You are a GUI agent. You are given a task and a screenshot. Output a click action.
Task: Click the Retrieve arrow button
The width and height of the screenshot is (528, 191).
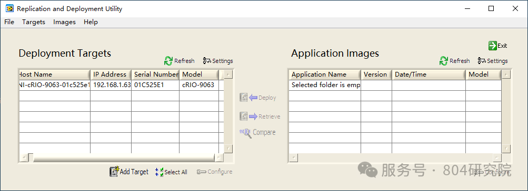point(260,116)
